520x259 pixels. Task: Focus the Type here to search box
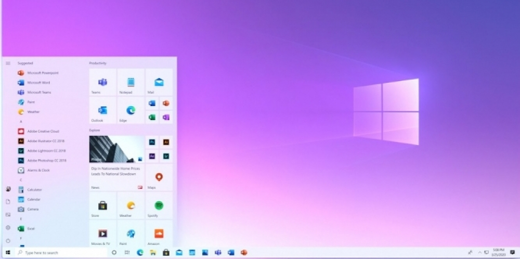pos(62,253)
